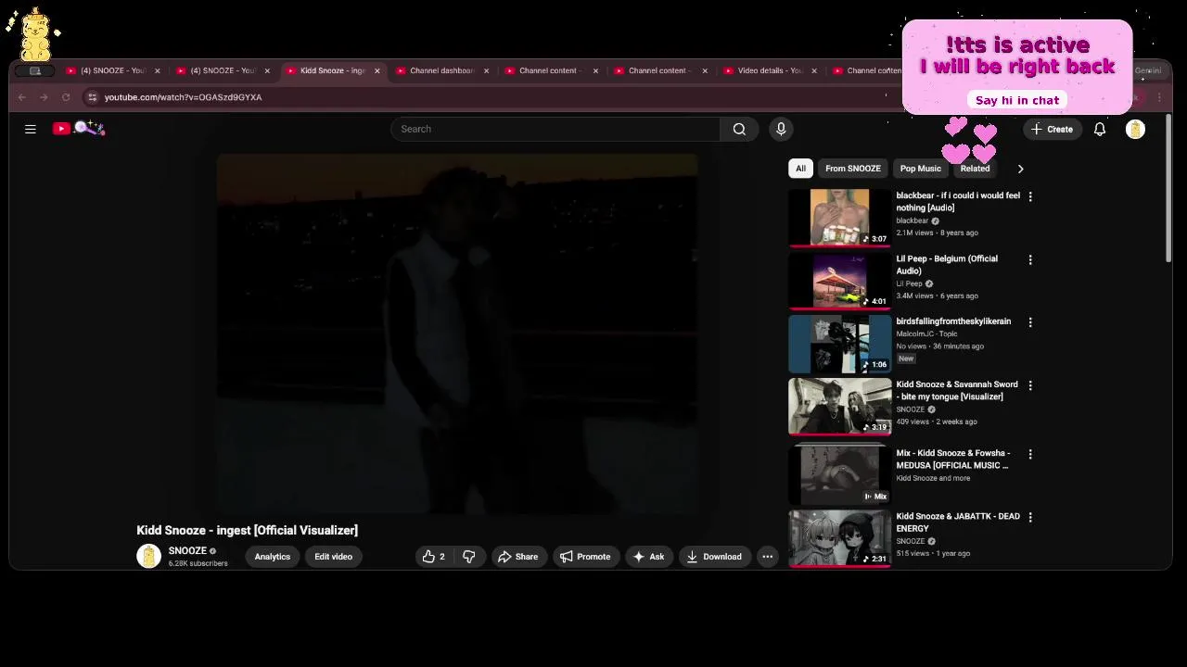The width and height of the screenshot is (1187, 667).
Task: Open options for bite my tongue video
Action: click(1030, 385)
